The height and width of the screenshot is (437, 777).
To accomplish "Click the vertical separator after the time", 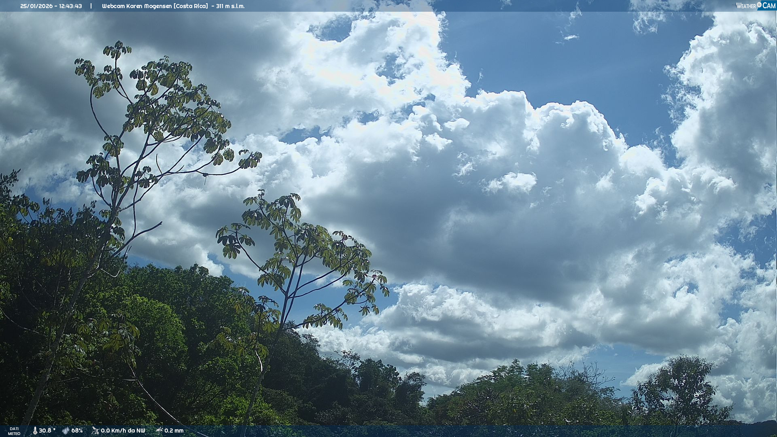I will coord(91,6).
